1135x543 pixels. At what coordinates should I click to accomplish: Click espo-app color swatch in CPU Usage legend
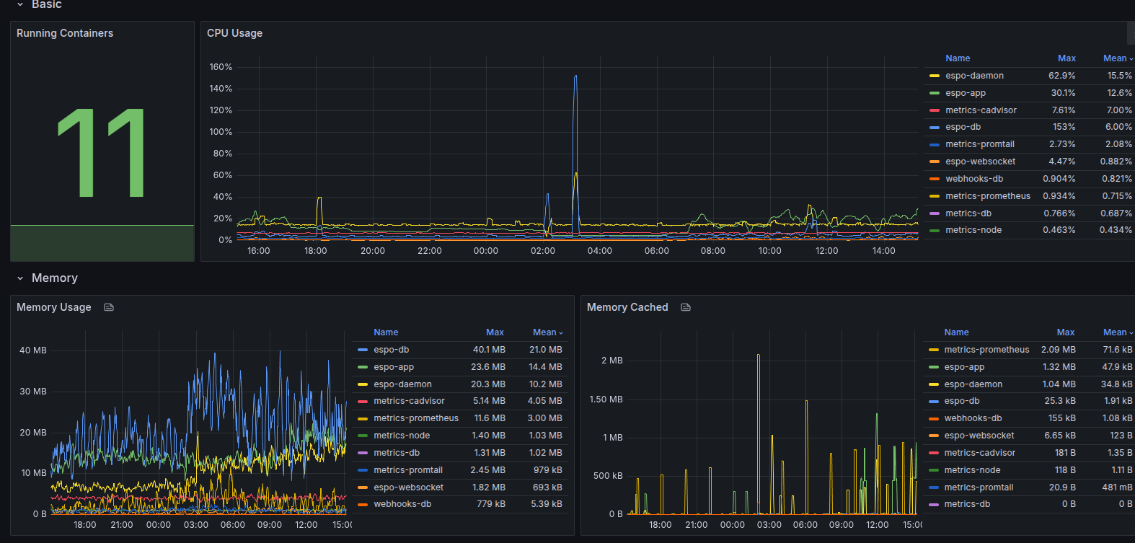click(x=935, y=93)
